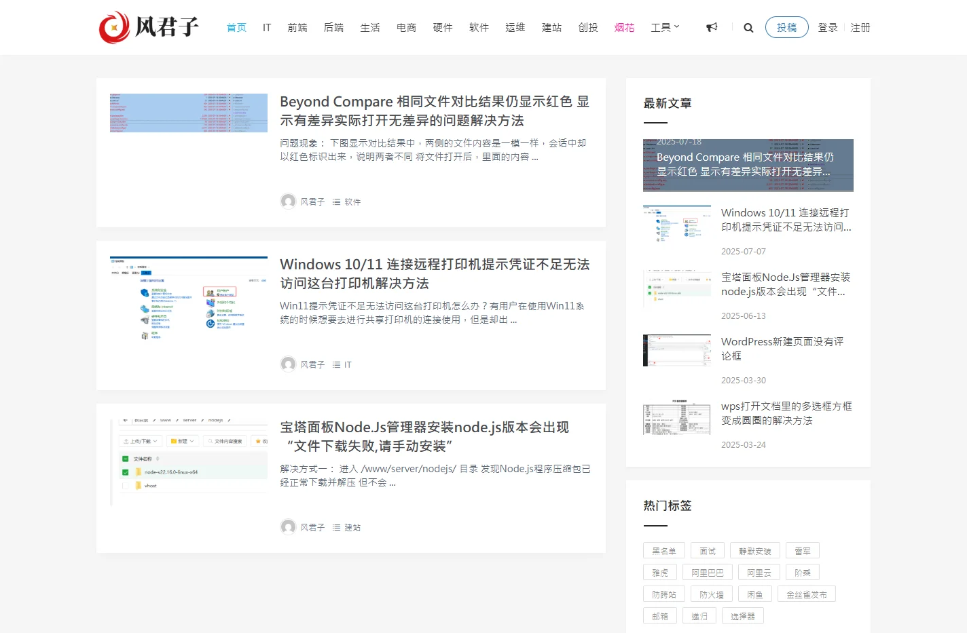
Task: Open 软件 category of Beyond Compare post
Action: [352, 202]
